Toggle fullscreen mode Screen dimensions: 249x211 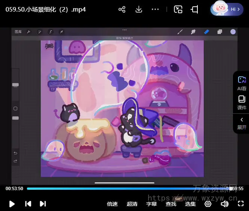[x=241, y=204]
